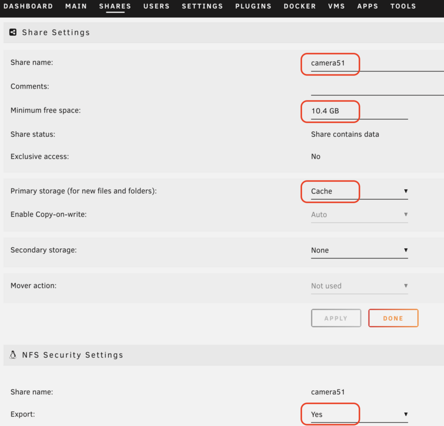Screen dimensions: 444x426
Task: Click the 'Comments:' label
Action: pyautogui.click(x=30, y=86)
